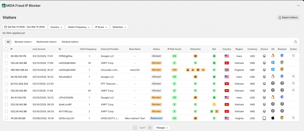The height and width of the screenshot is (131, 304).
Task: Switch to the Blocked visitors tab
Action: click(23, 42)
